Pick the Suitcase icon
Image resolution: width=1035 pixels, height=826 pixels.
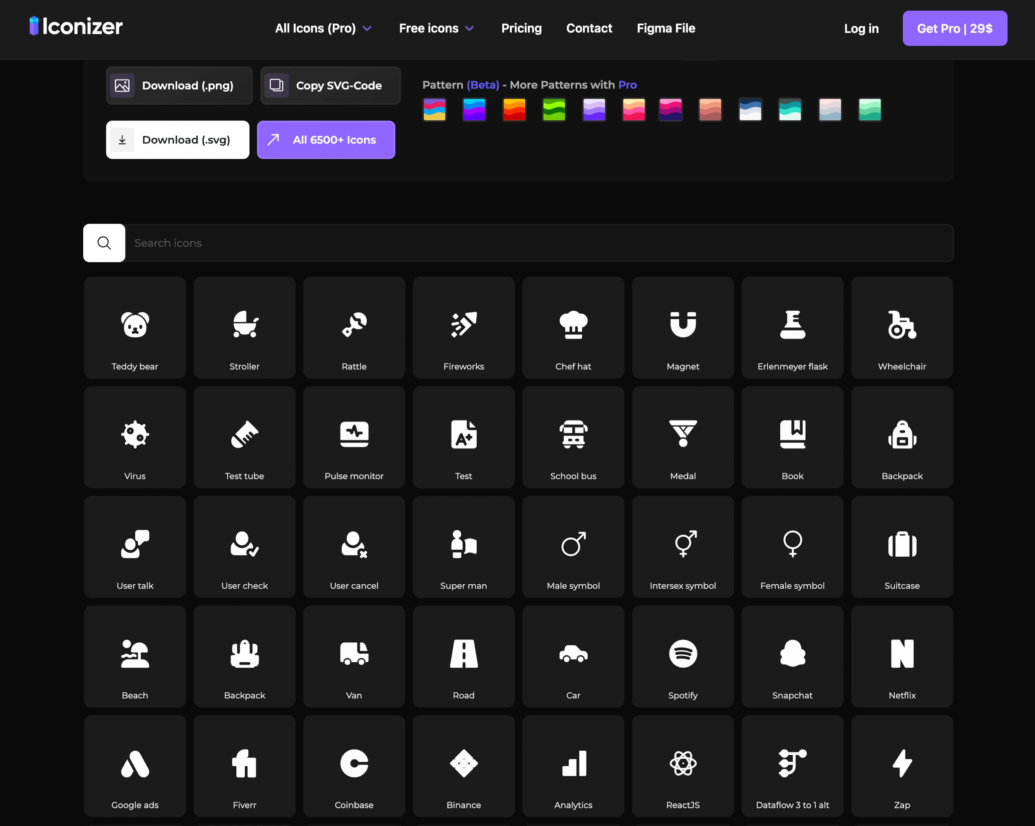902,546
